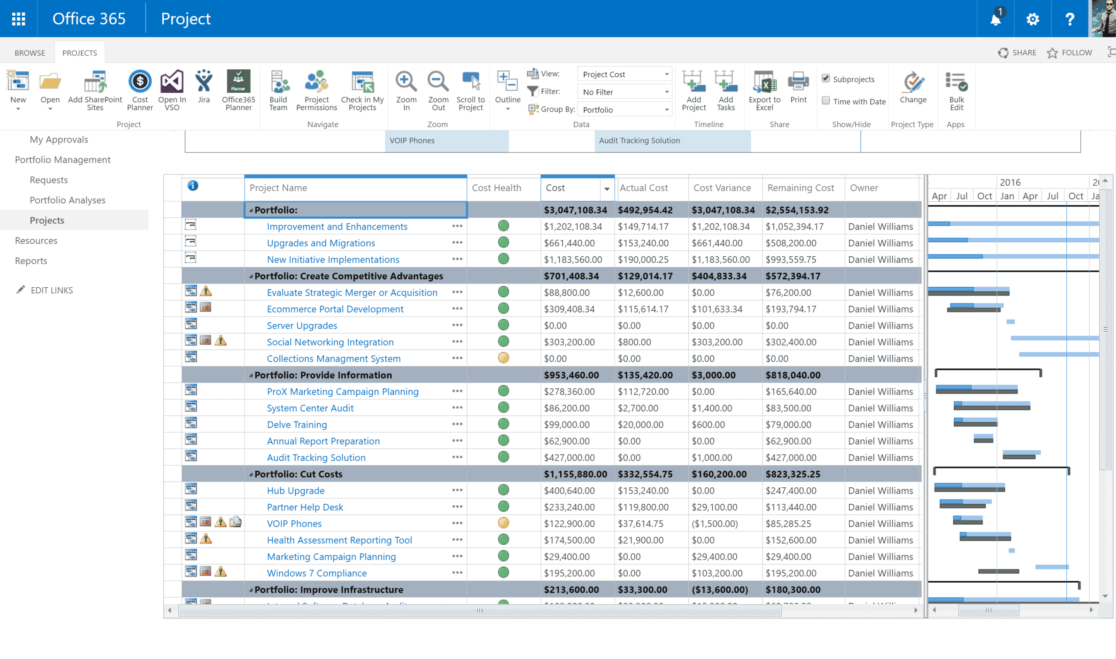Open the settings gear
The width and height of the screenshot is (1116, 659).
pyautogui.click(x=1032, y=19)
